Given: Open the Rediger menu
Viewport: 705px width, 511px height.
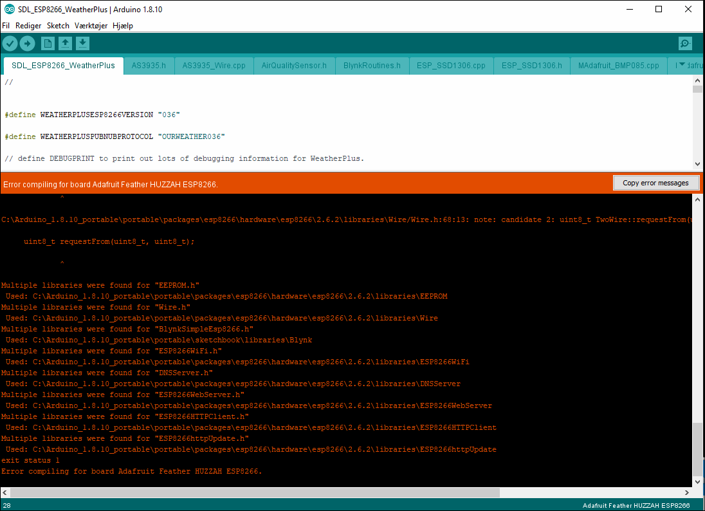Looking at the screenshot, I should (x=28, y=26).
